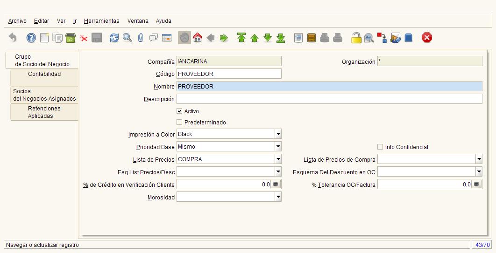Switch to the Contabilidad tab
496x253 pixels.
tap(44, 77)
